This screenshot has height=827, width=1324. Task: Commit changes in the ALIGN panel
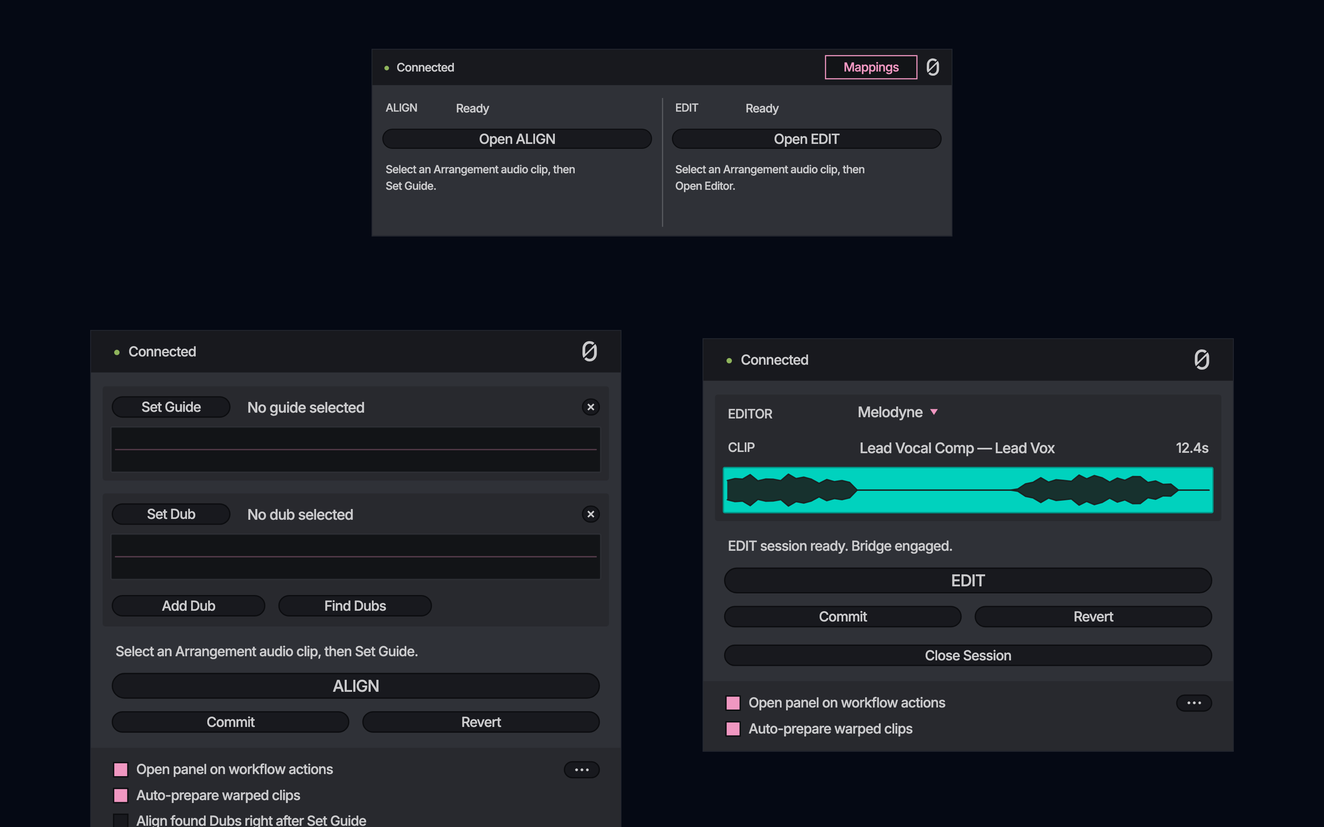pyautogui.click(x=230, y=722)
